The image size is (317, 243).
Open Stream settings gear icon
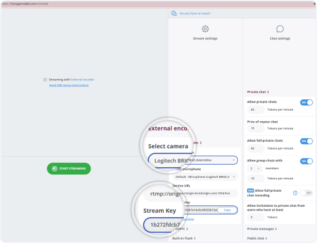[205, 29]
